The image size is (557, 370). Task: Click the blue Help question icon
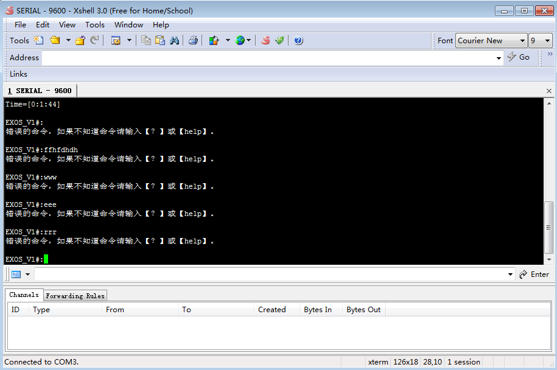tap(298, 41)
